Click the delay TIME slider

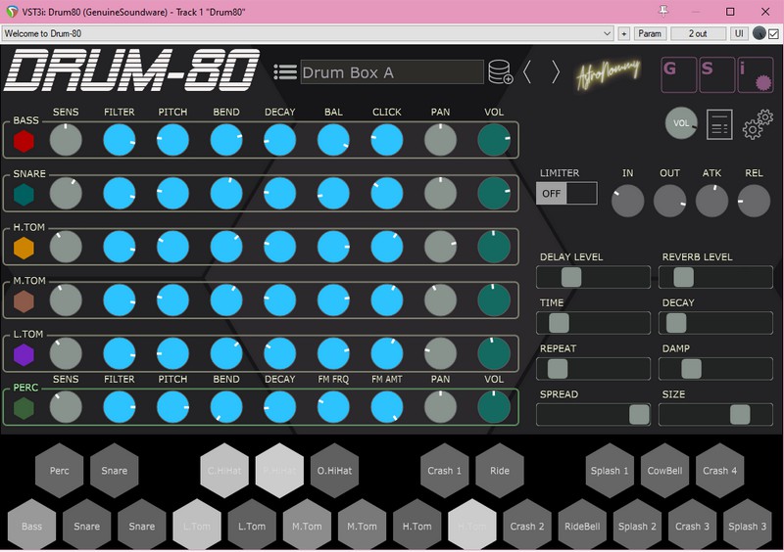(x=593, y=323)
